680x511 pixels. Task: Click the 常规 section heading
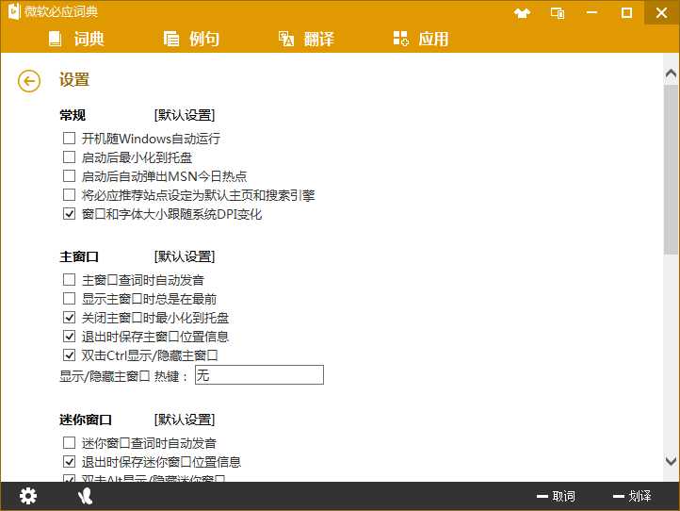73,115
